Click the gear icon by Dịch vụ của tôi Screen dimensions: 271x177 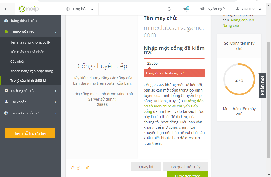(x=6, y=90)
